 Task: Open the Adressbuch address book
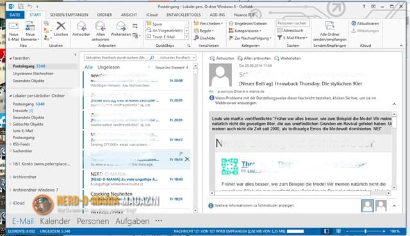point(290,30)
